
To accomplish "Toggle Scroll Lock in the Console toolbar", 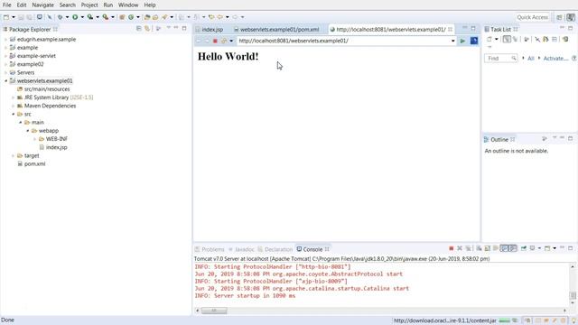I will click(x=488, y=249).
